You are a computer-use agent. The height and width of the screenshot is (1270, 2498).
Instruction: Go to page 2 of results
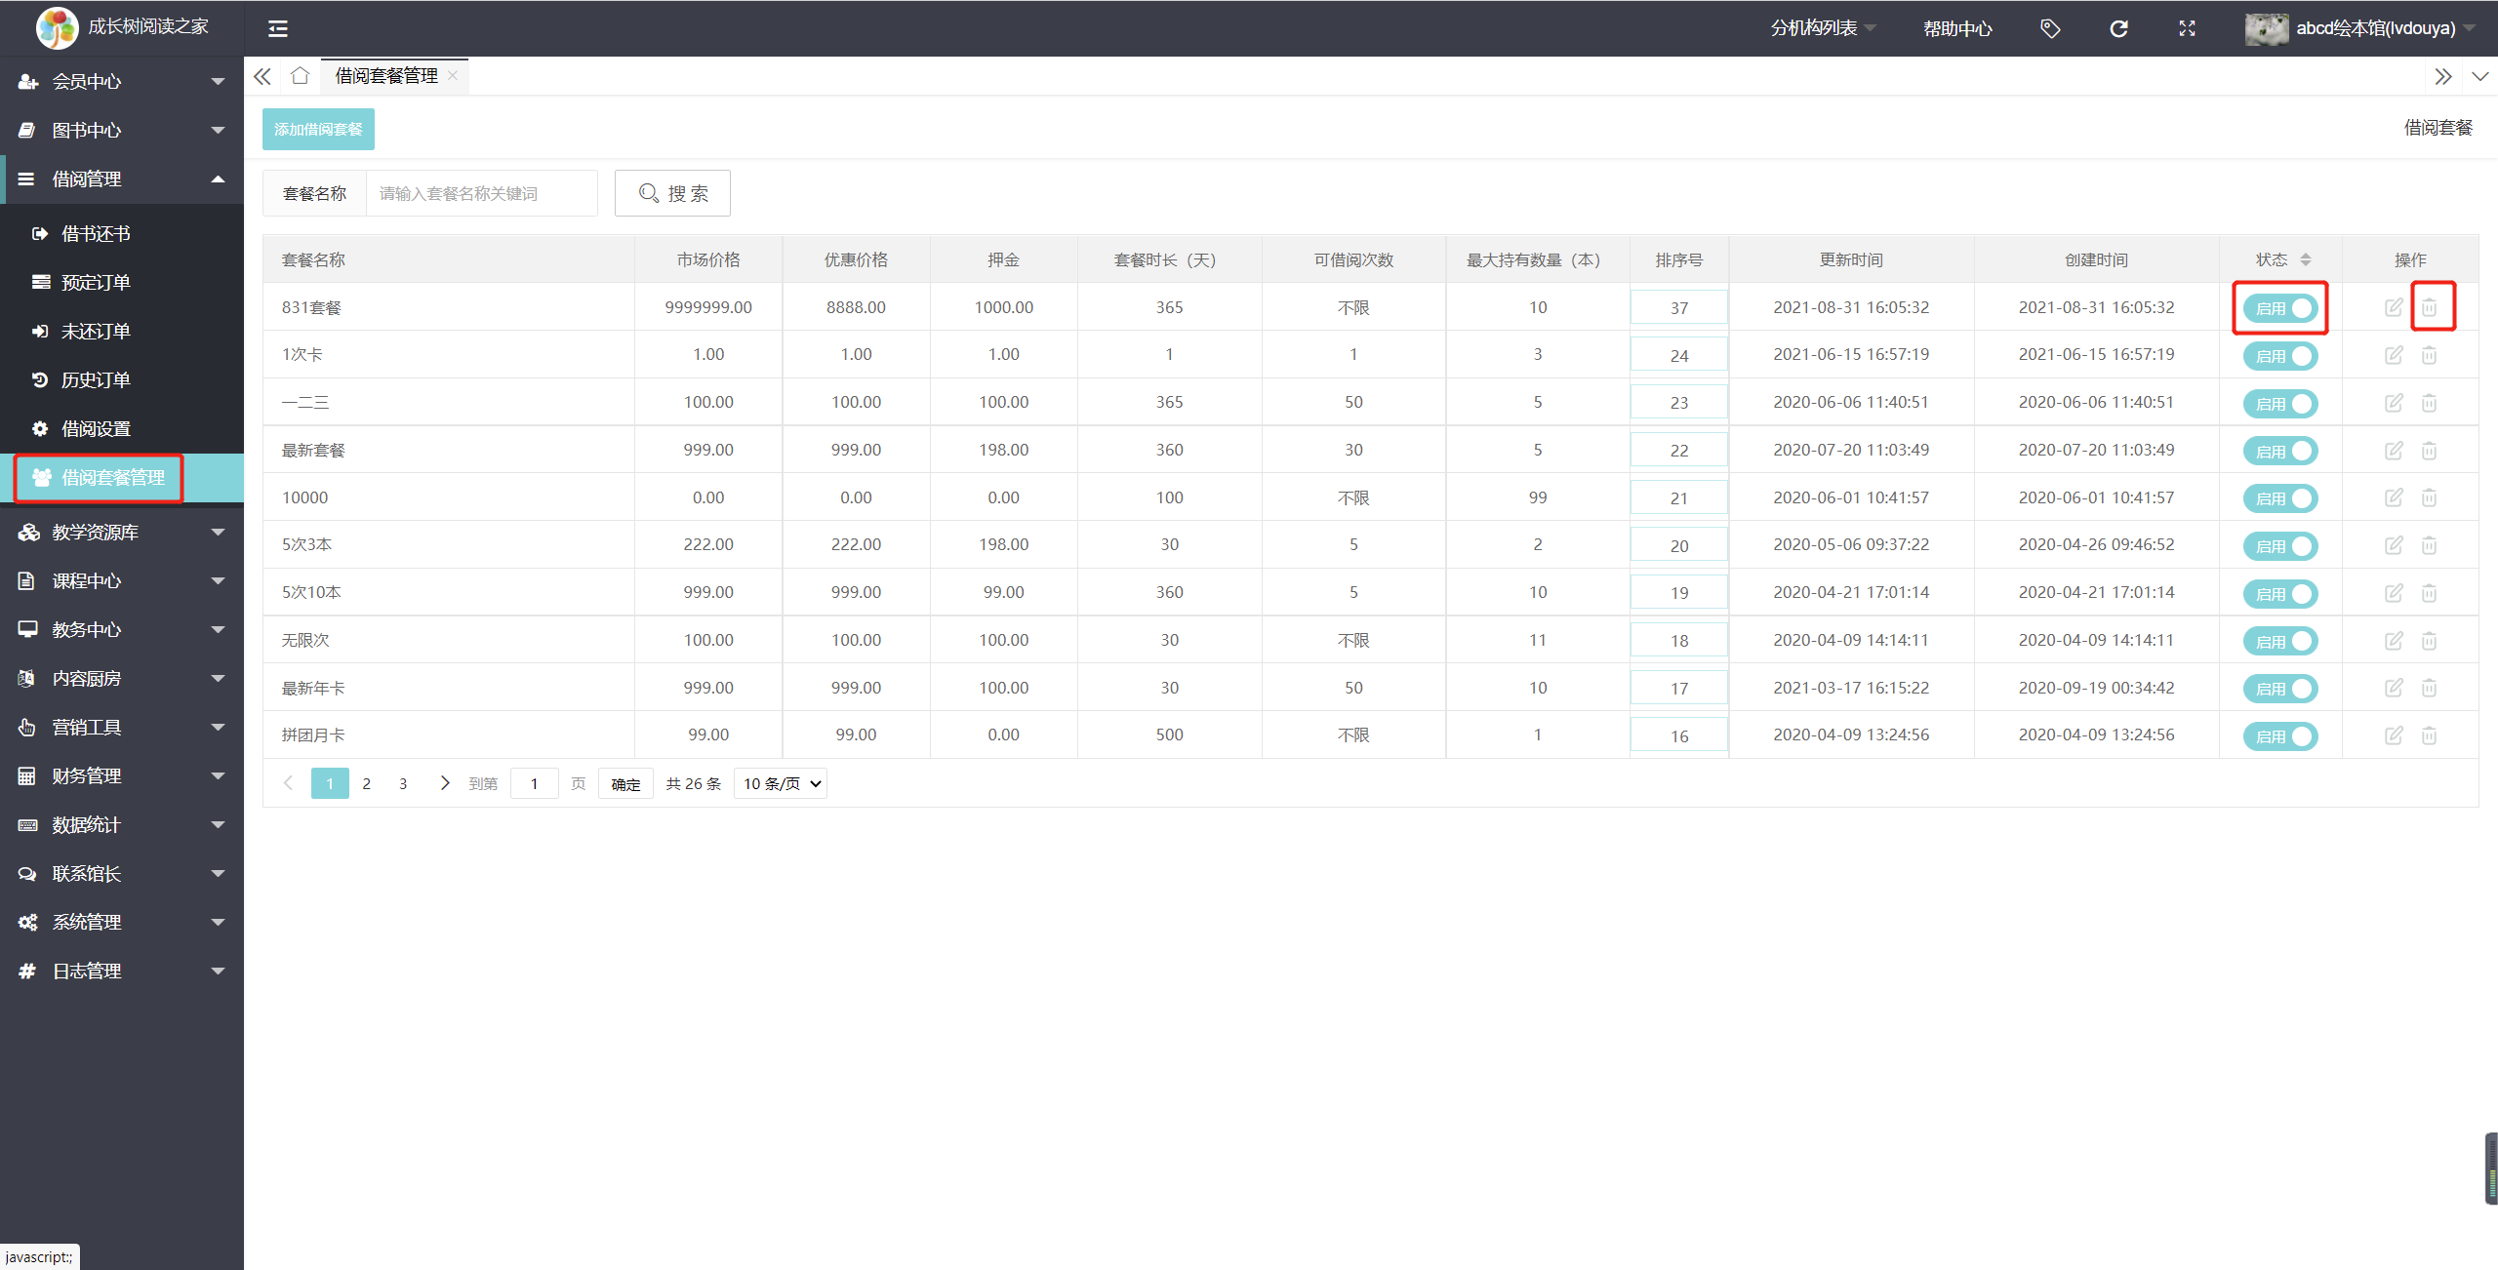click(x=367, y=784)
